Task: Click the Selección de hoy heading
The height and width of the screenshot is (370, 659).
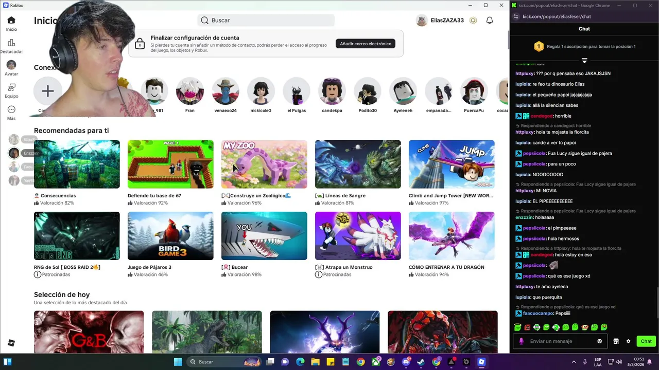Action: [x=62, y=294]
